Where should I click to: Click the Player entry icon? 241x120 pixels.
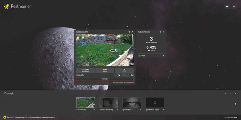coord(140,56)
